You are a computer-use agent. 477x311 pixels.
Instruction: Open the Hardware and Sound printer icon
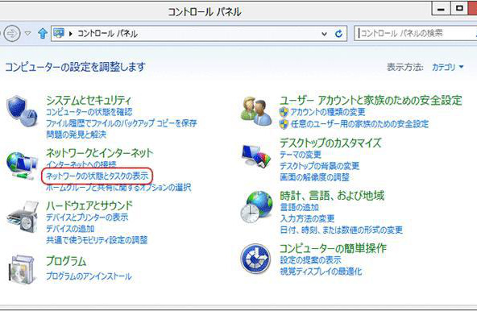(23, 217)
